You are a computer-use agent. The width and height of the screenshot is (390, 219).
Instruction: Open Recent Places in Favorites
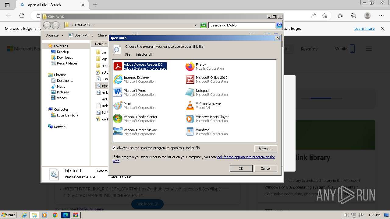tap(67, 63)
